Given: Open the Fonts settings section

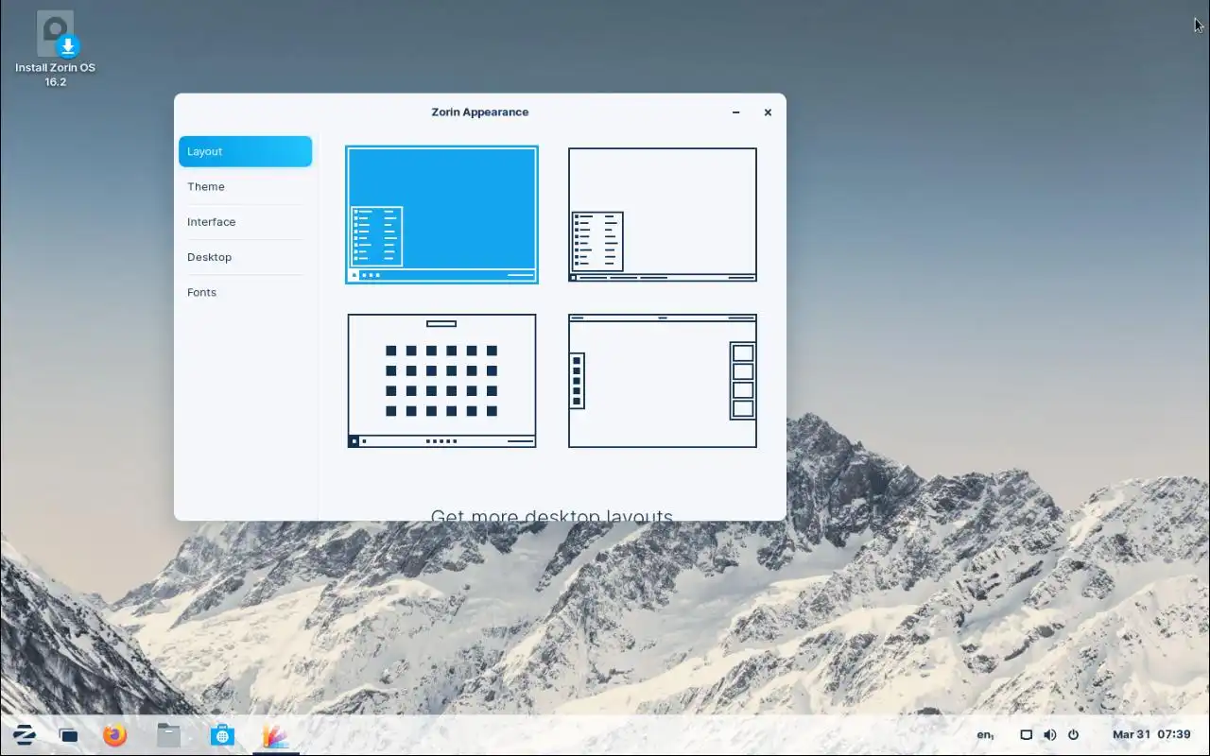Looking at the screenshot, I should pos(245,292).
